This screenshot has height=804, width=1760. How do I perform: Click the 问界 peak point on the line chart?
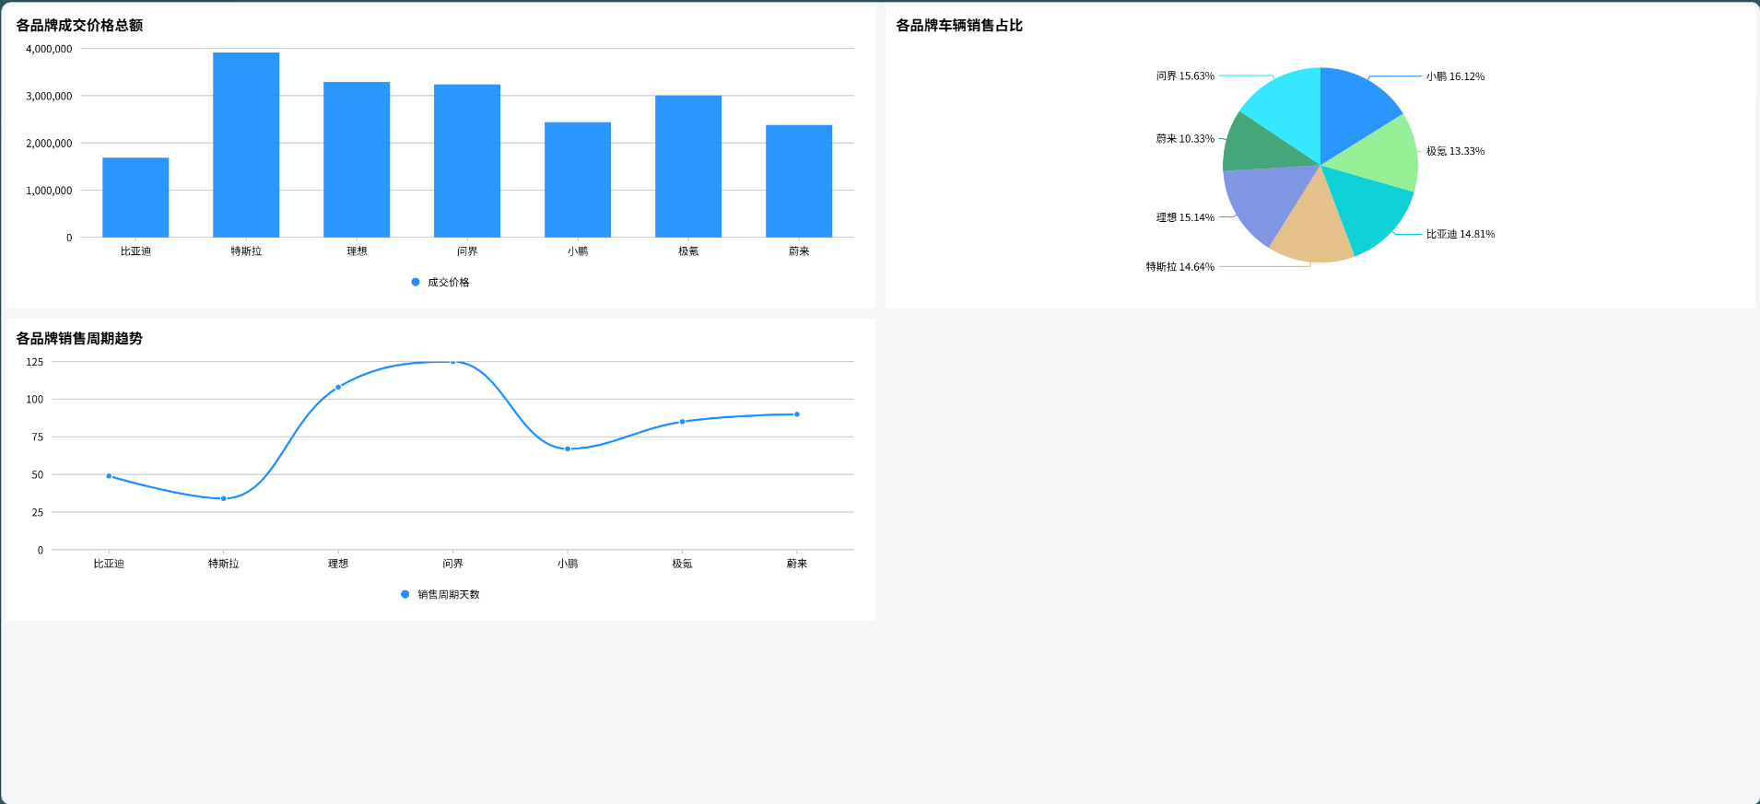(452, 362)
